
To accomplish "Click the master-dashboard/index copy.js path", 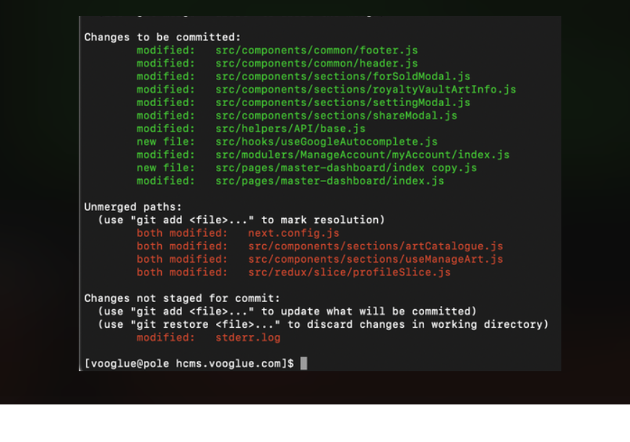I will click(346, 168).
